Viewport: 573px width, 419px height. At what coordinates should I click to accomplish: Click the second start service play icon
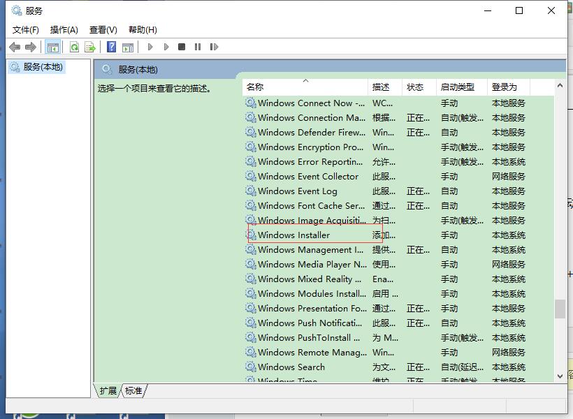(166, 47)
